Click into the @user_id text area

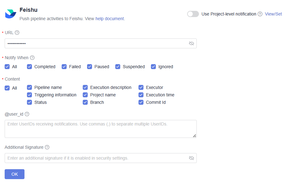100,129
